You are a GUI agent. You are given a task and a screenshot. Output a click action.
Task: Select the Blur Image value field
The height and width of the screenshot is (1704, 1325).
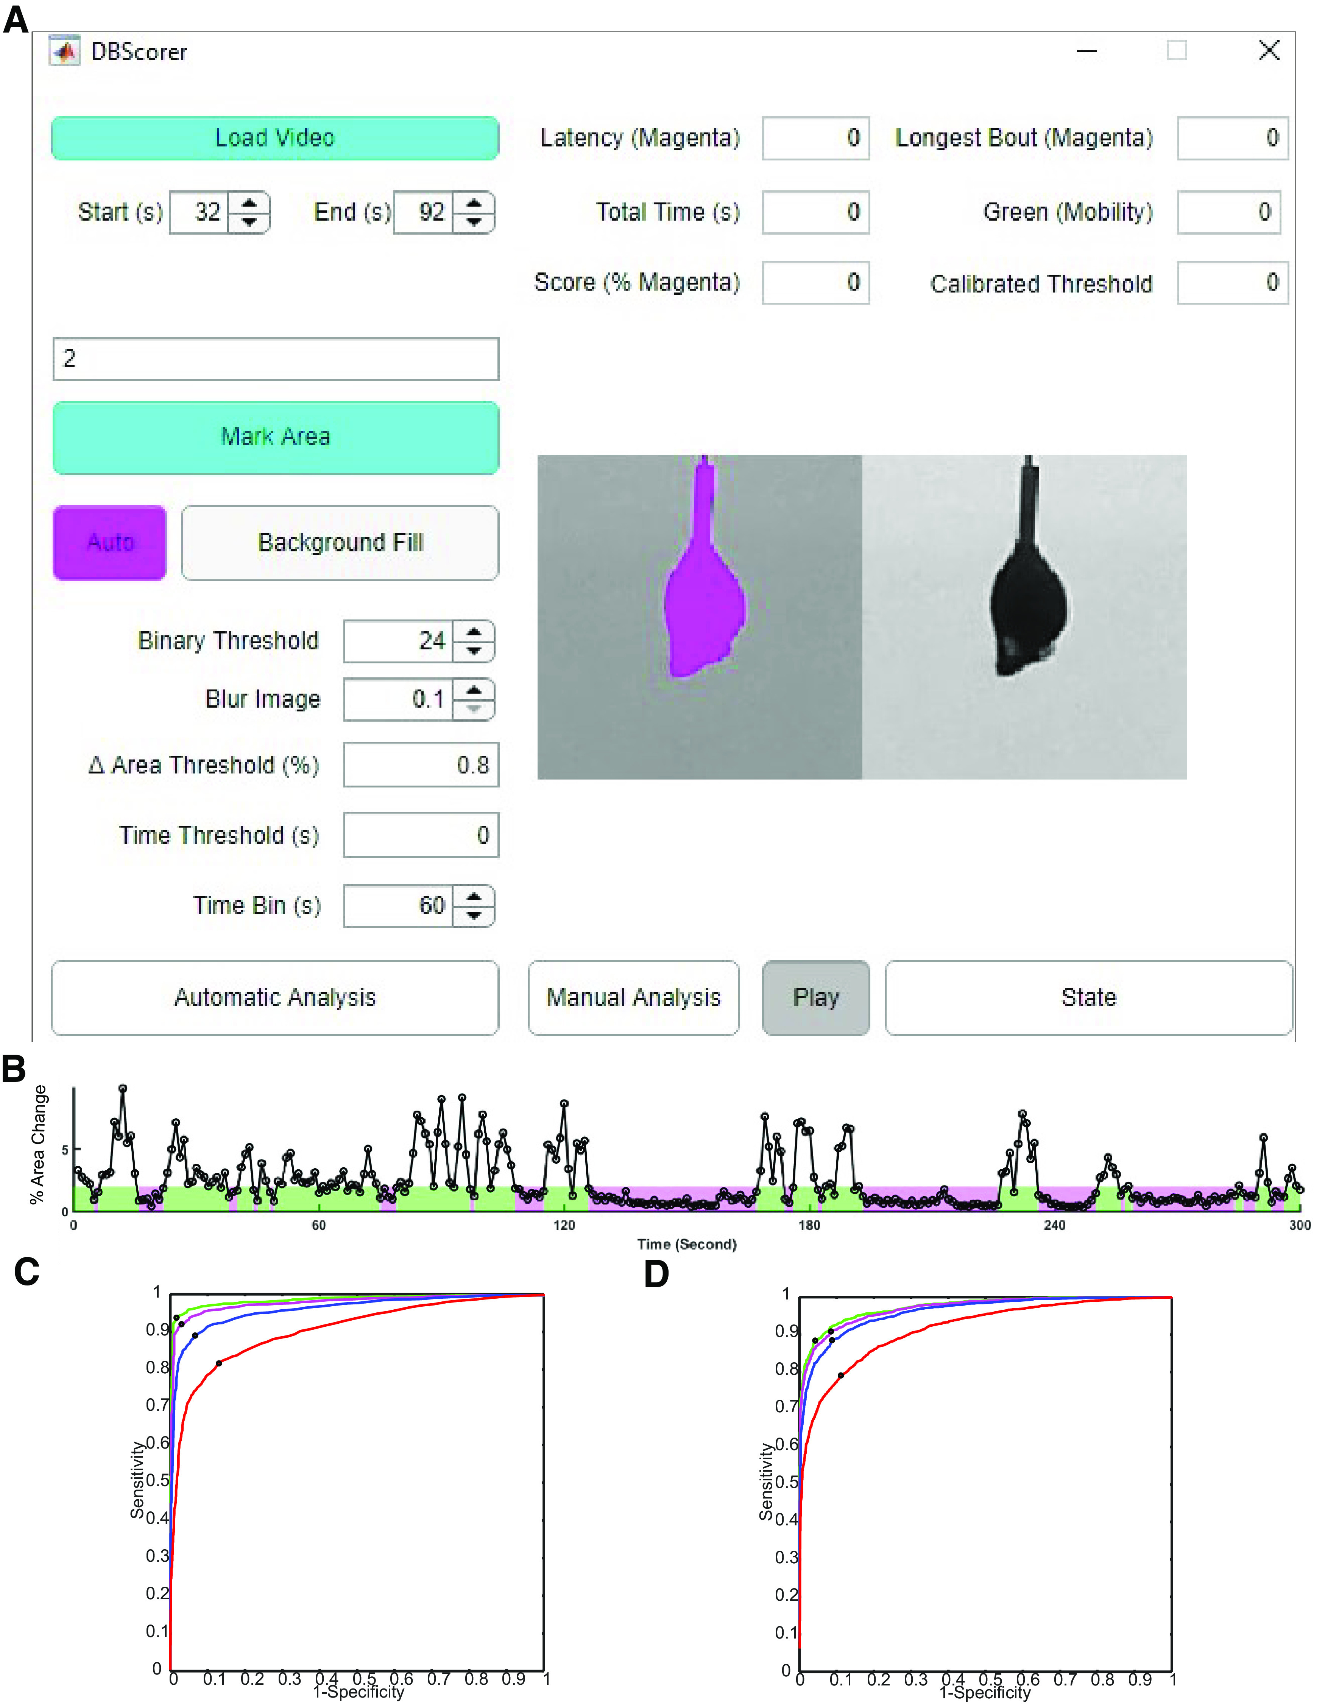pos(399,700)
